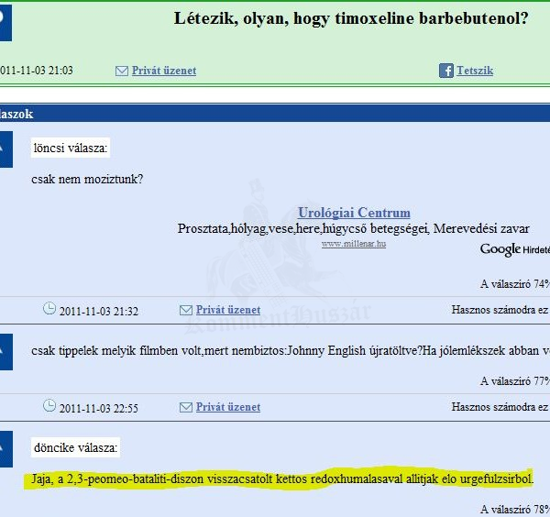Click the Facebook icon beside Tetszik

[x=446, y=71]
